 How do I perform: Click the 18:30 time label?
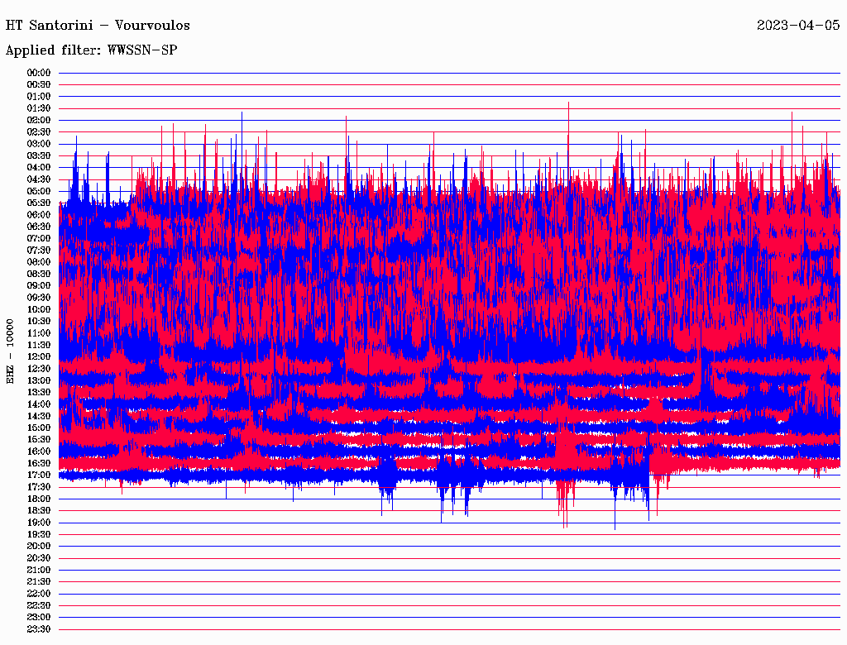(x=39, y=510)
